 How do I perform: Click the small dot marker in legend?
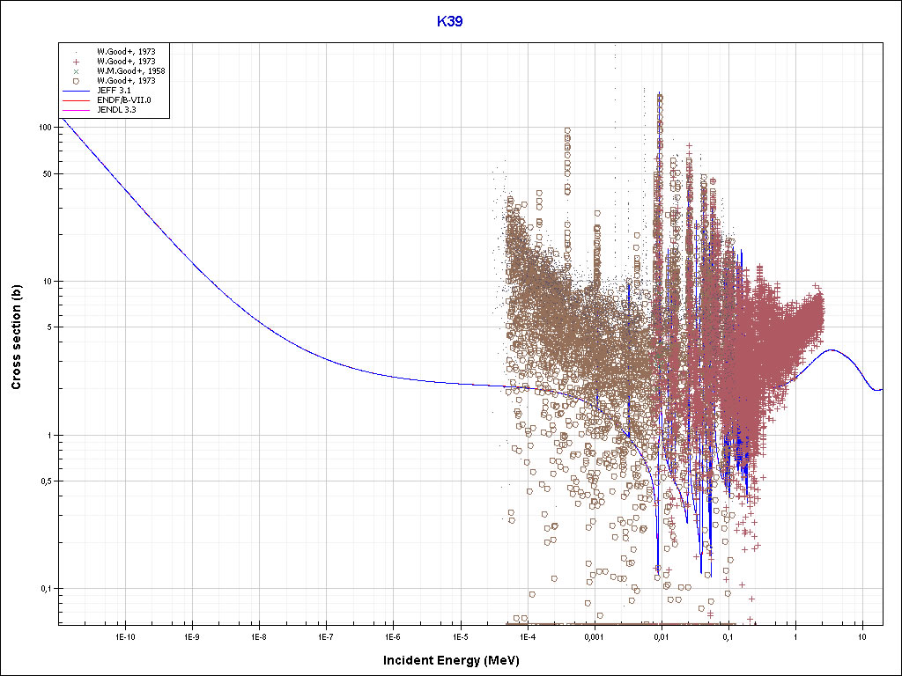pos(77,51)
